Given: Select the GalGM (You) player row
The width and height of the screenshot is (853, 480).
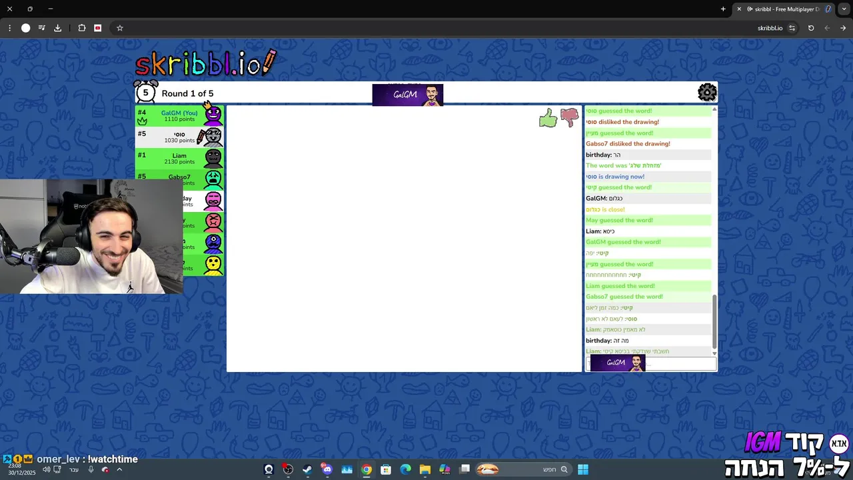Looking at the screenshot, I should (179, 115).
